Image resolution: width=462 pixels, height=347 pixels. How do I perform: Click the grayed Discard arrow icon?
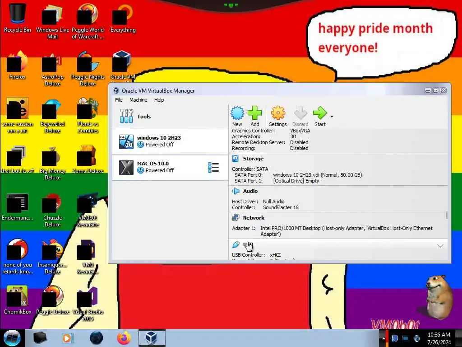point(300,113)
